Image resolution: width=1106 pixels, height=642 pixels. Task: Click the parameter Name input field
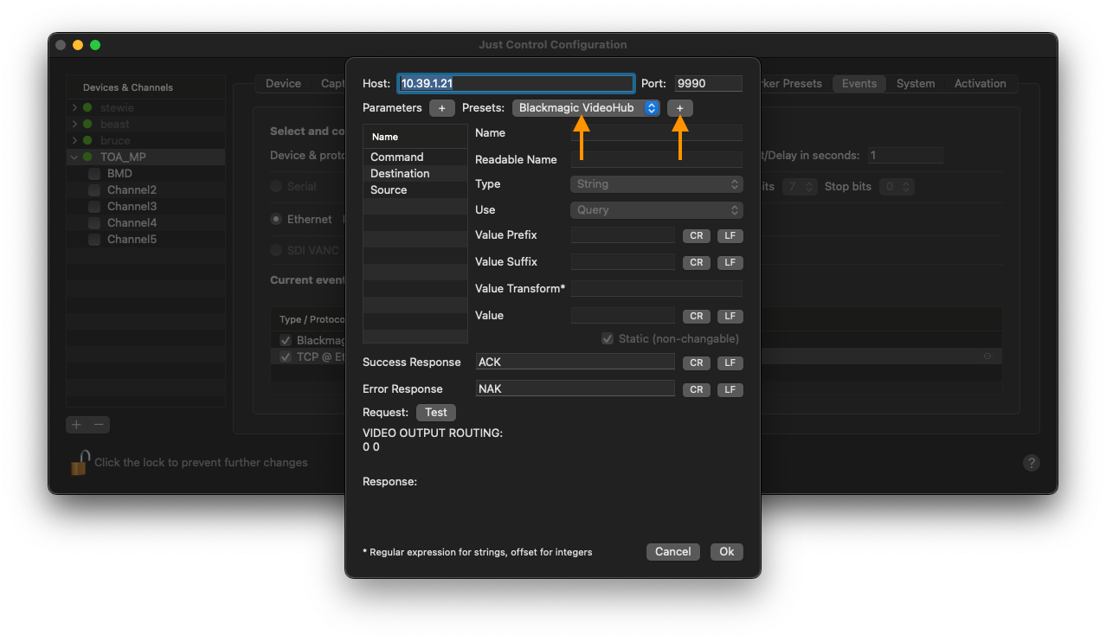[x=657, y=133]
